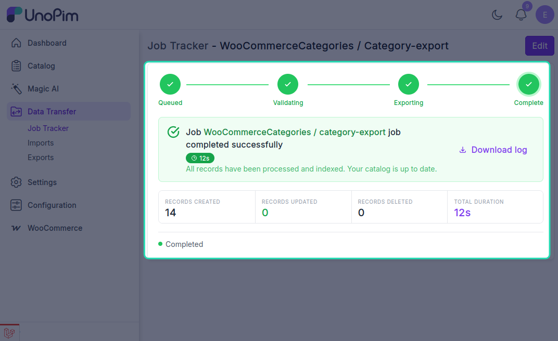This screenshot has width=558, height=341.
Task: Click the Settings gear icon
Action: [x=16, y=182]
